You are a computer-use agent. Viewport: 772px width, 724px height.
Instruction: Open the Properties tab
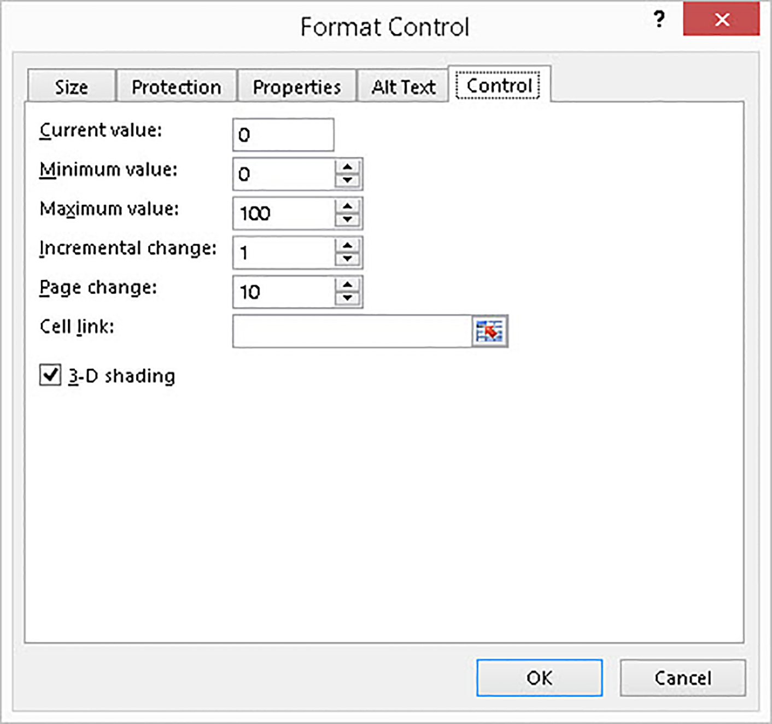pos(296,86)
